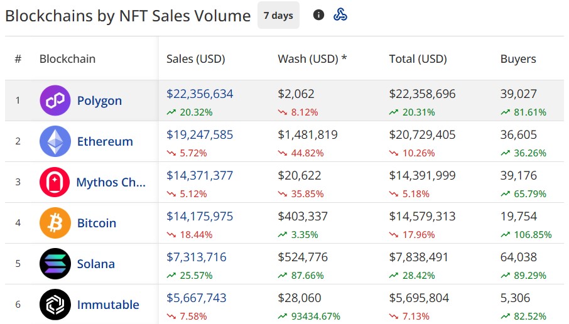This screenshot has height=324, width=569.
Task: Sort by the Blockchain column header
Action: 67,59
